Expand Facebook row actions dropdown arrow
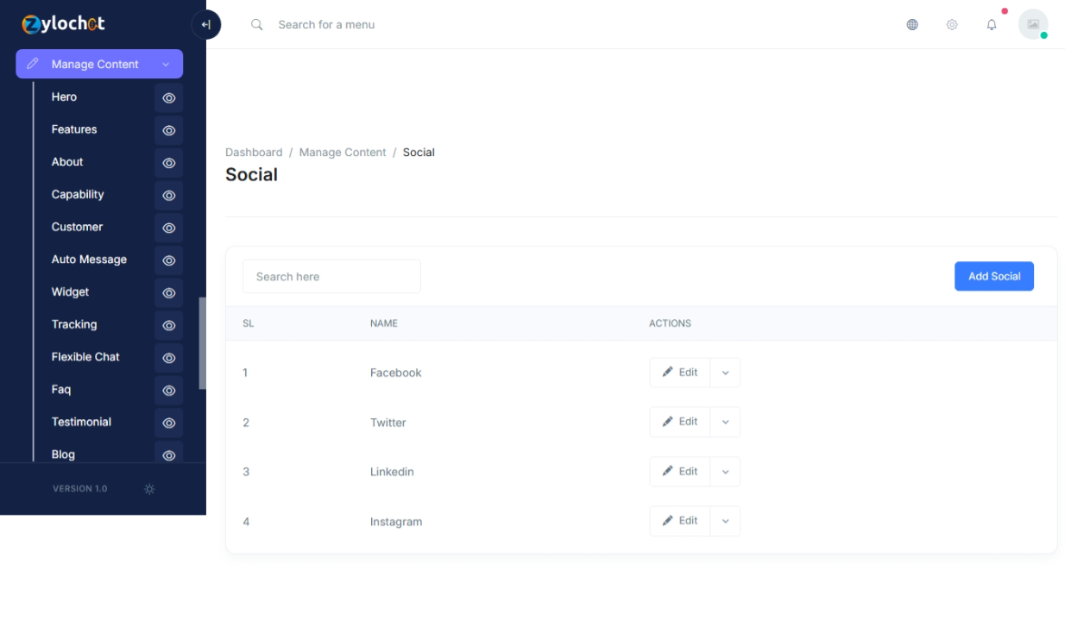Image resolution: width=1065 pixels, height=620 pixels. click(x=725, y=373)
